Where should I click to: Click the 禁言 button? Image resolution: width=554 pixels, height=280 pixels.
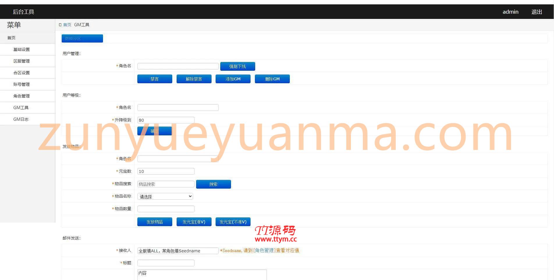(x=155, y=79)
